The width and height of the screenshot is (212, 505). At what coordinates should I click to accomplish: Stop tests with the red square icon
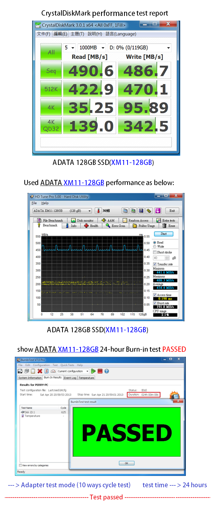tap(100, 371)
